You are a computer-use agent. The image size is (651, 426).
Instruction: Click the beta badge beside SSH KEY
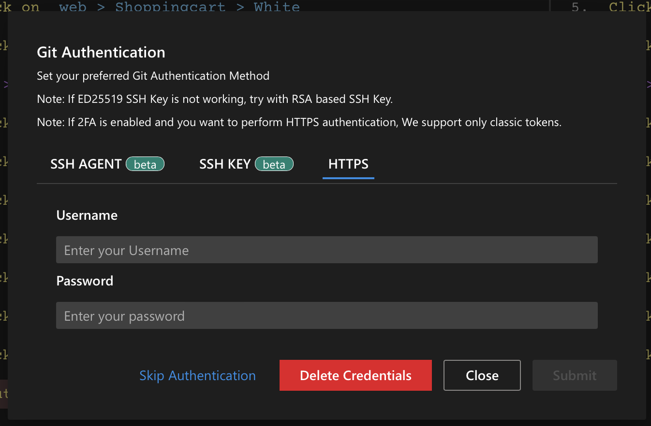[x=274, y=165]
